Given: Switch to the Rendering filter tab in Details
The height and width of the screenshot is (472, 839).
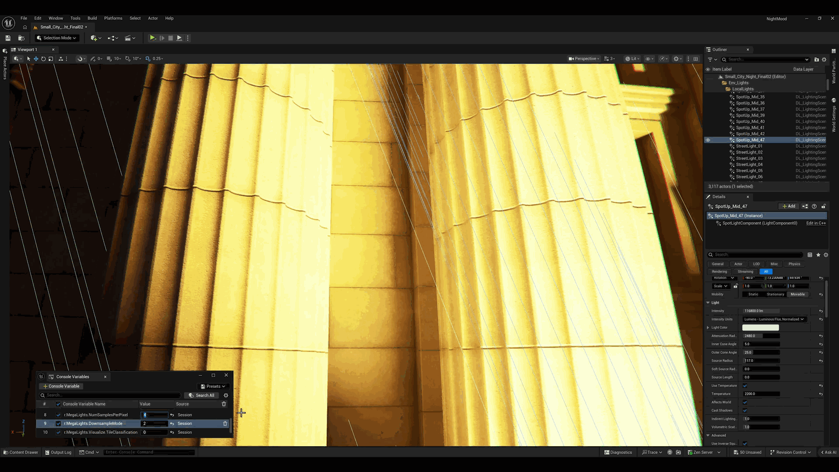Looking at the screenshot, I should click(x=719, y=272).
